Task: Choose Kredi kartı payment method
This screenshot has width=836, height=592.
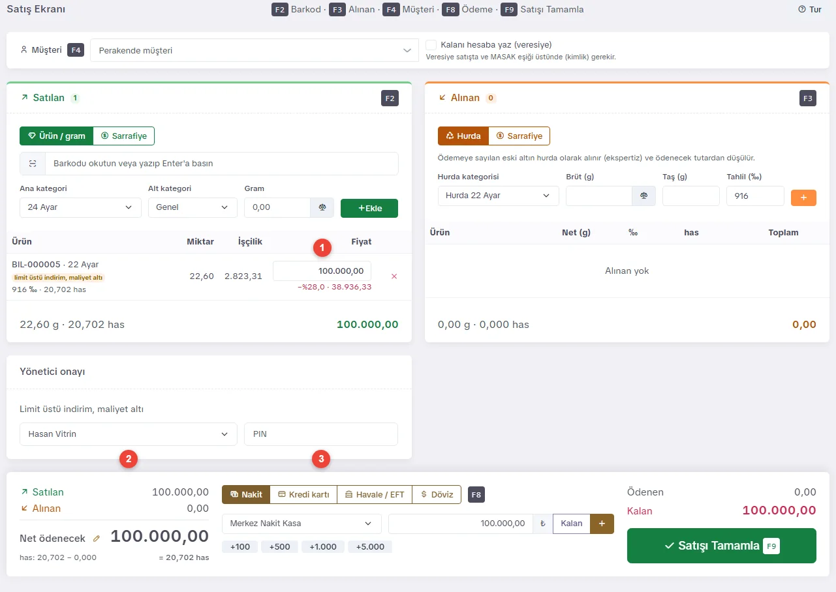Action: point(303,494)
